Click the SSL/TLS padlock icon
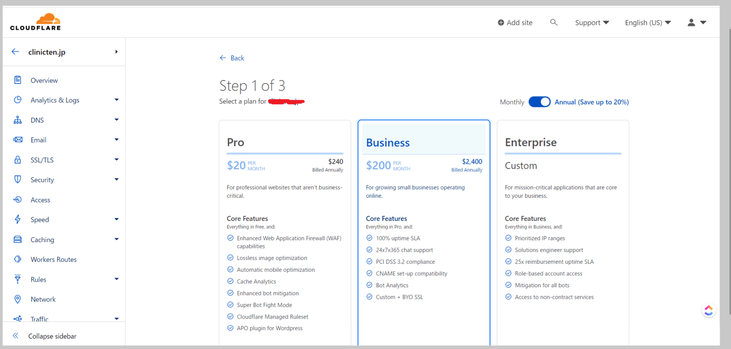Screen dimensions: 731x349 coord(18,160)
